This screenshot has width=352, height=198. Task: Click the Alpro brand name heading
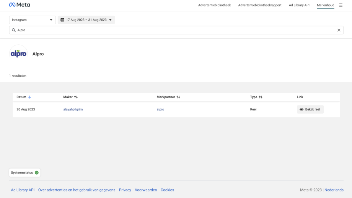click(x=38, y=54)
